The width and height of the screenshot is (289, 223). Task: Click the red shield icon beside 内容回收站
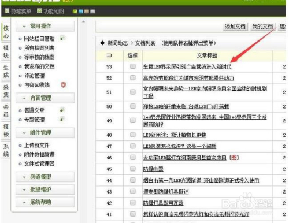point(63,85)
